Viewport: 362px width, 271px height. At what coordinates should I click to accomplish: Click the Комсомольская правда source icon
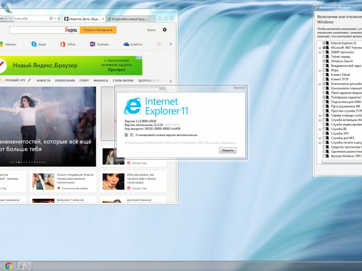pyautogui.click(x=59, y=188)
